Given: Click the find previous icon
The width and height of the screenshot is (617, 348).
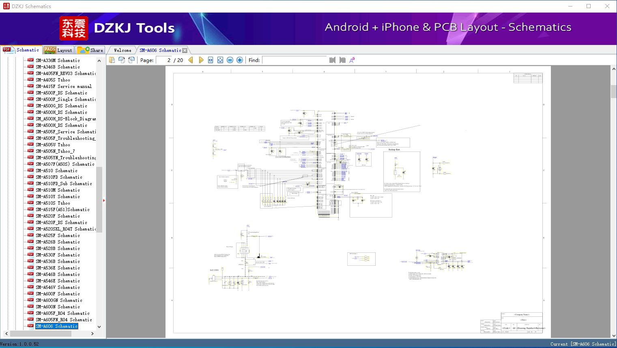Looking at the screenshot, I should coord(333,60).
